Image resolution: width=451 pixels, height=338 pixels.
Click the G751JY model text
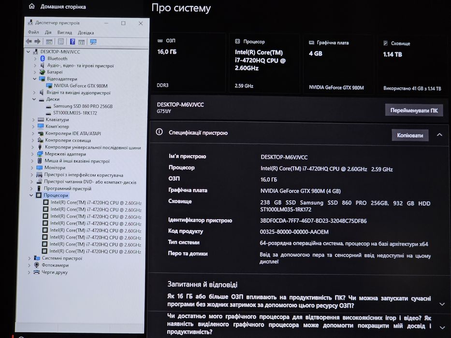164,111
